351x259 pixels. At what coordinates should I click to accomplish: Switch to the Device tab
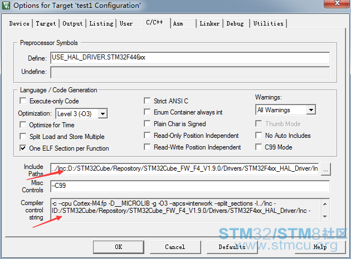tap(19, 23)
